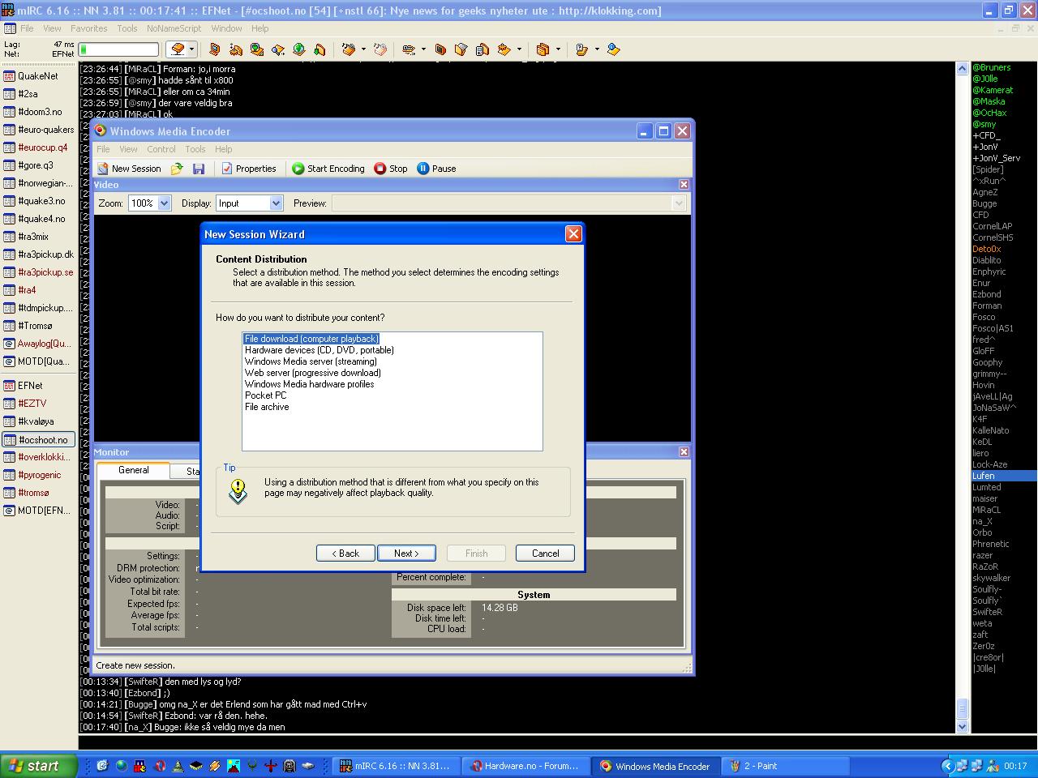Select Hardware devices (CD, DVD, portable)
This screenshot has height=778, width=1038.
tap(320, 350)
